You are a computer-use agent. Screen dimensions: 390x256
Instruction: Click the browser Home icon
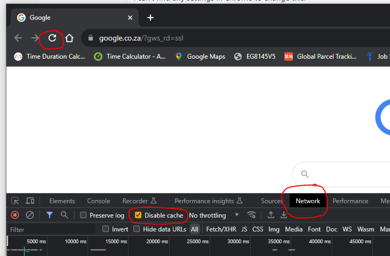tap(69, 38)
